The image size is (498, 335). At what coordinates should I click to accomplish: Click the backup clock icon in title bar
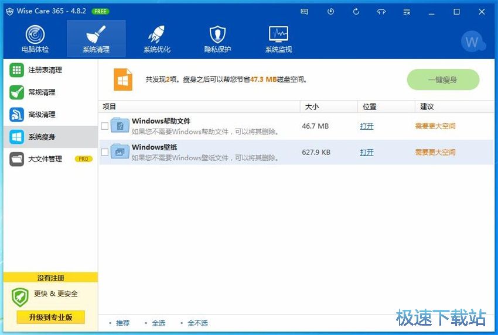click(330, 12)
